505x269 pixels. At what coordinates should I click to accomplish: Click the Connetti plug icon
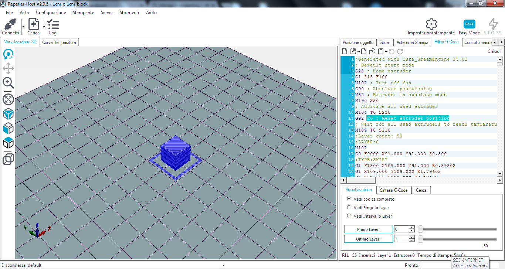click(10, 25)
